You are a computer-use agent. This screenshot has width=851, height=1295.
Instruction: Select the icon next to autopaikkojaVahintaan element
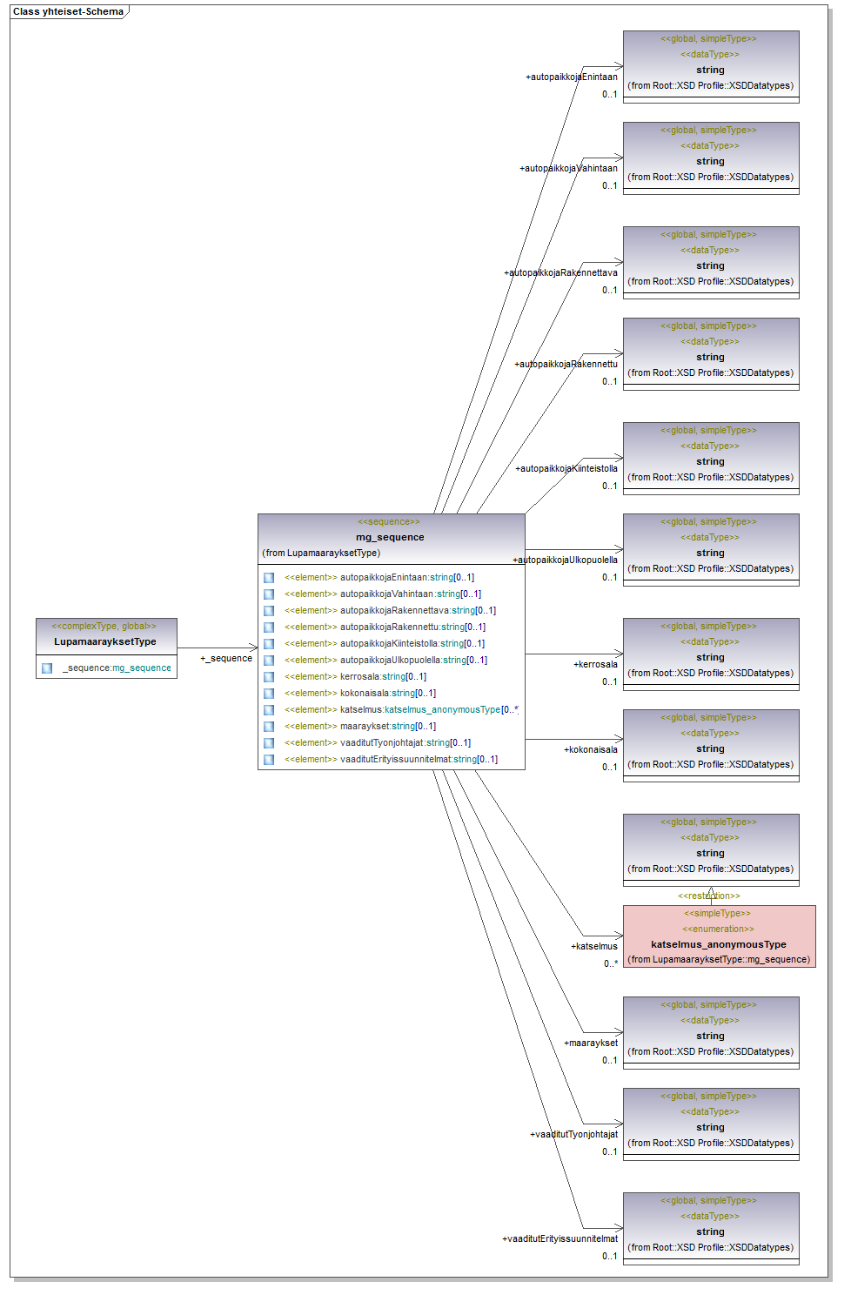coord(269,594)
